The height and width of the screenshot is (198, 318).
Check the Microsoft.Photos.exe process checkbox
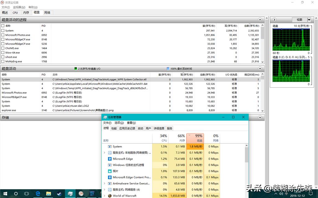click(3, 35)
